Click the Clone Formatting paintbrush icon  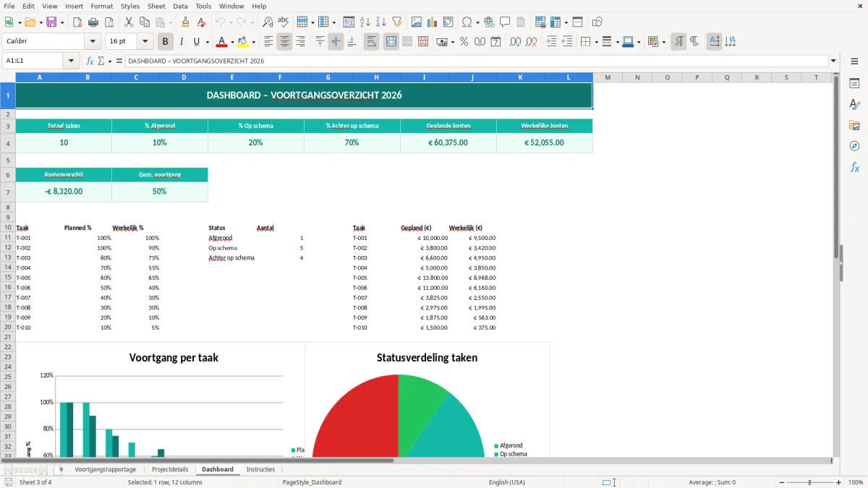pos(185,22)
